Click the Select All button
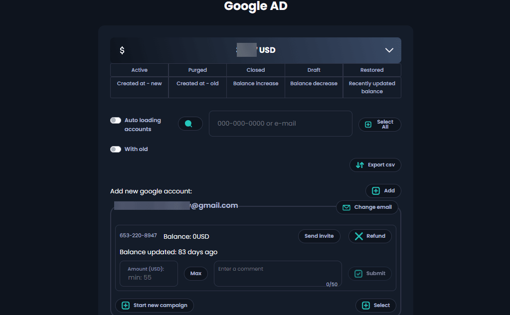The height and width of the screenshot is (315, 510). [379, 125]
